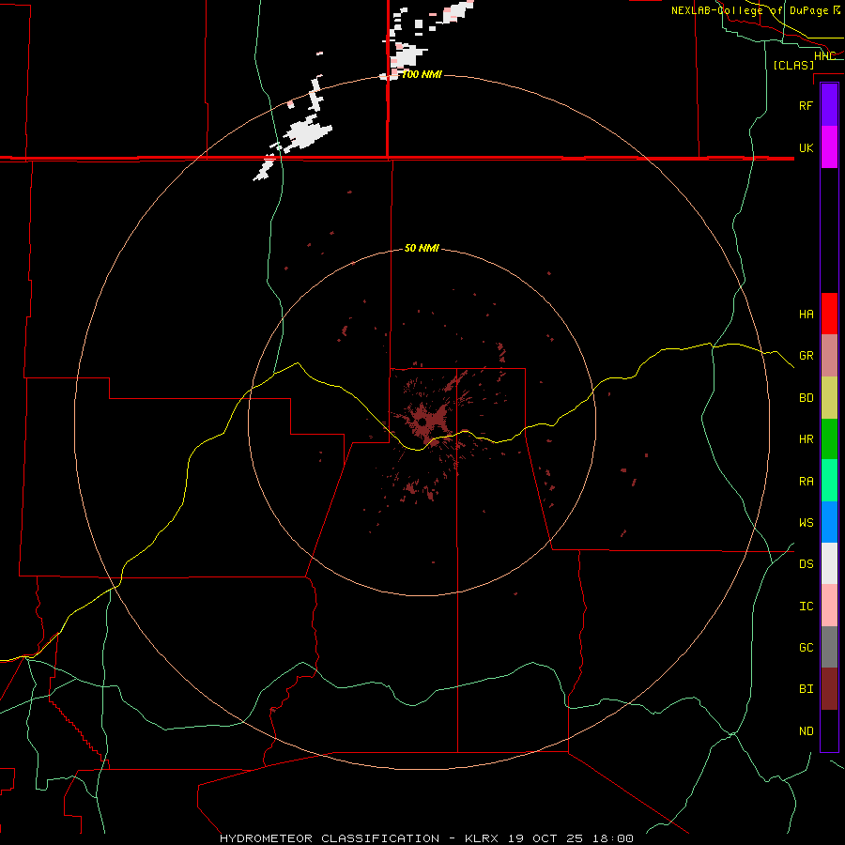Click the white DS legend color swatch

point(829,563)
